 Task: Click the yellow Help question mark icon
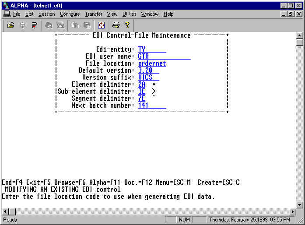[127, 25]
